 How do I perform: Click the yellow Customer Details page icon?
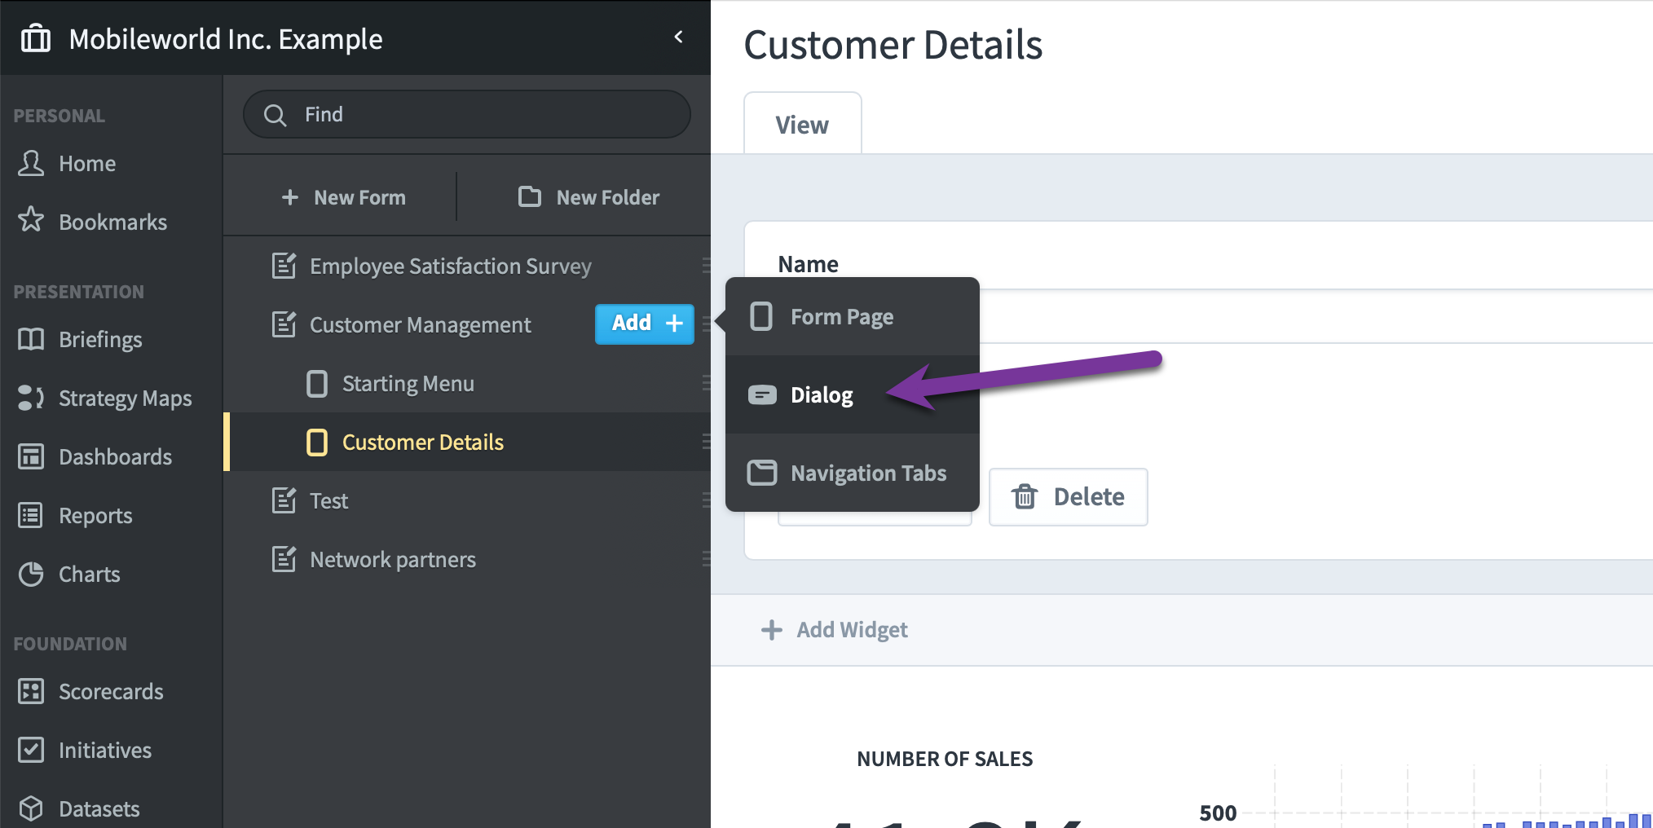coord(317,442)
